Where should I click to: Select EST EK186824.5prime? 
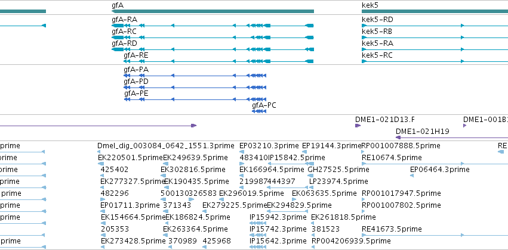pyautogui.click(x=198, y=218)
